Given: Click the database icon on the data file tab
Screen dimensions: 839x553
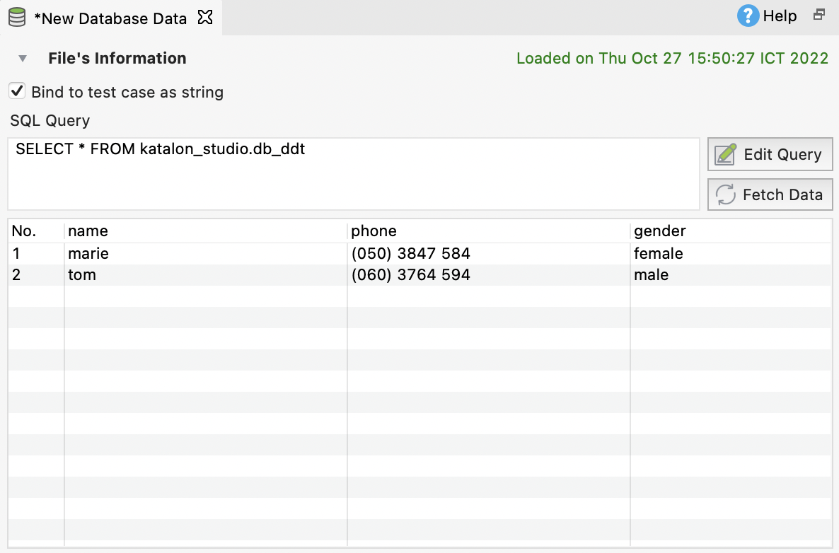Looking at the screenshot, I should [x=16, y=16].
